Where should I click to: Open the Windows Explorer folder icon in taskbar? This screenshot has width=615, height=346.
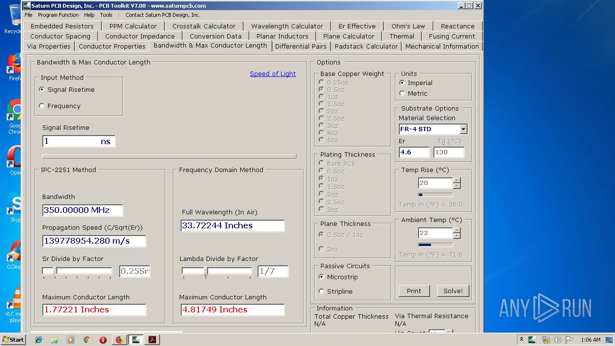(54, 340)
